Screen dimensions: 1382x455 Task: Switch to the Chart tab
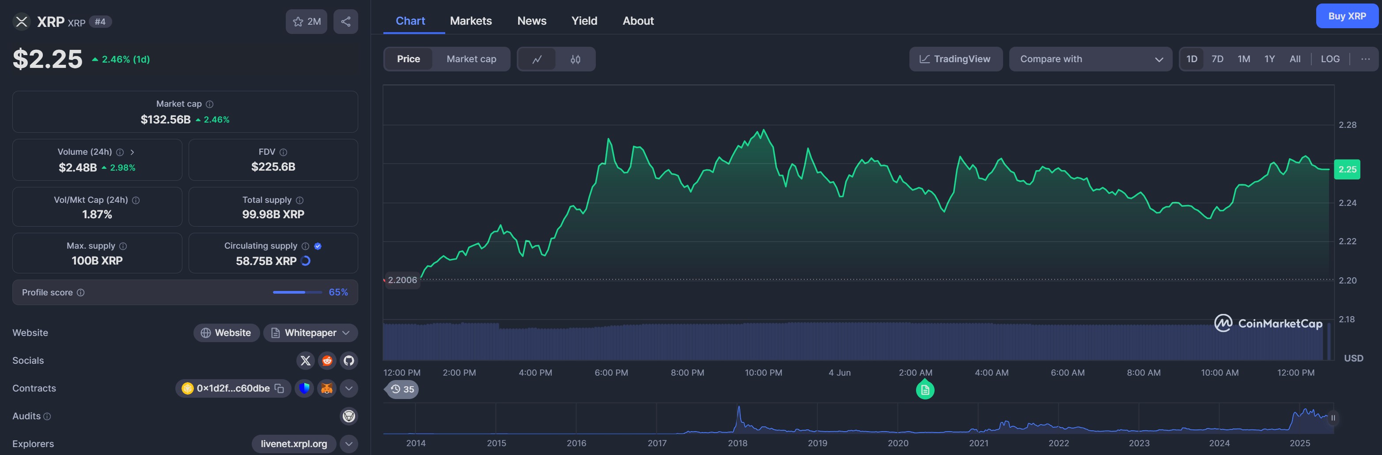pyautogui.click(x=410, y=21)
